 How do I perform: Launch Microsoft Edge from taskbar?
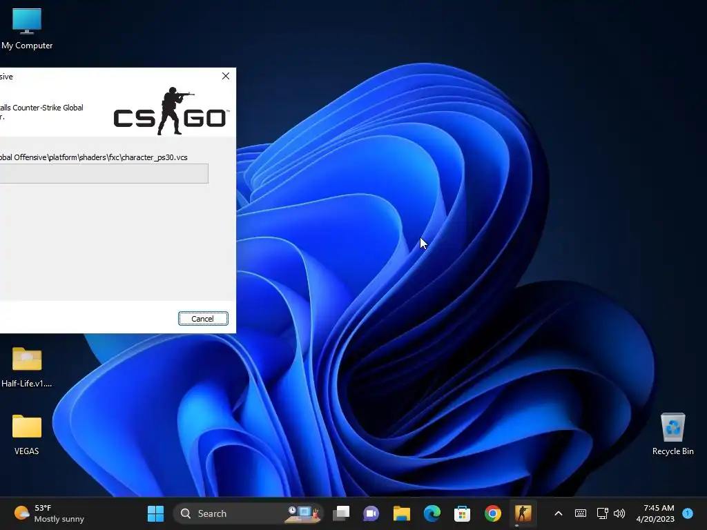432,513
